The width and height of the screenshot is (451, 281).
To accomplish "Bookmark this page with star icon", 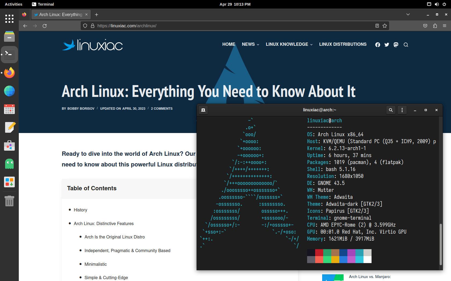I will click(x=385, y=26).
